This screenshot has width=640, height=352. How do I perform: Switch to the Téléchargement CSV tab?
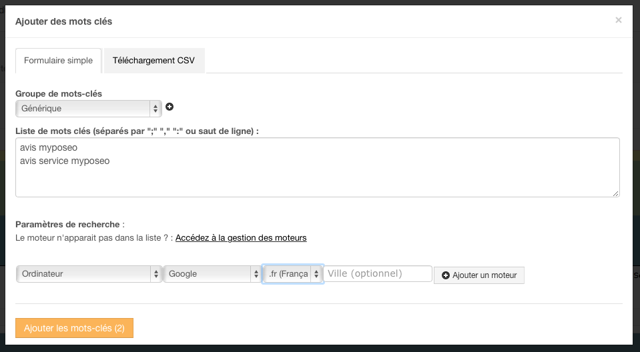point(154,61)
